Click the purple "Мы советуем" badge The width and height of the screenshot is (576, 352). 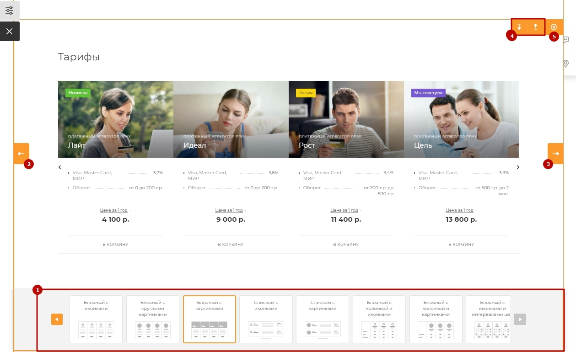(428, 93)
